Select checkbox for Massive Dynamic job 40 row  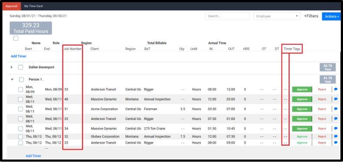pos(20,99)
